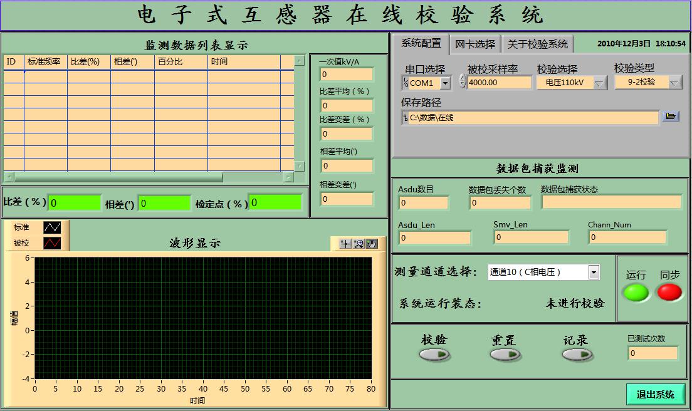692x411 pixels.
Task: Select the crosshair cursor tool on waveform graph
Action: [345, 244]
